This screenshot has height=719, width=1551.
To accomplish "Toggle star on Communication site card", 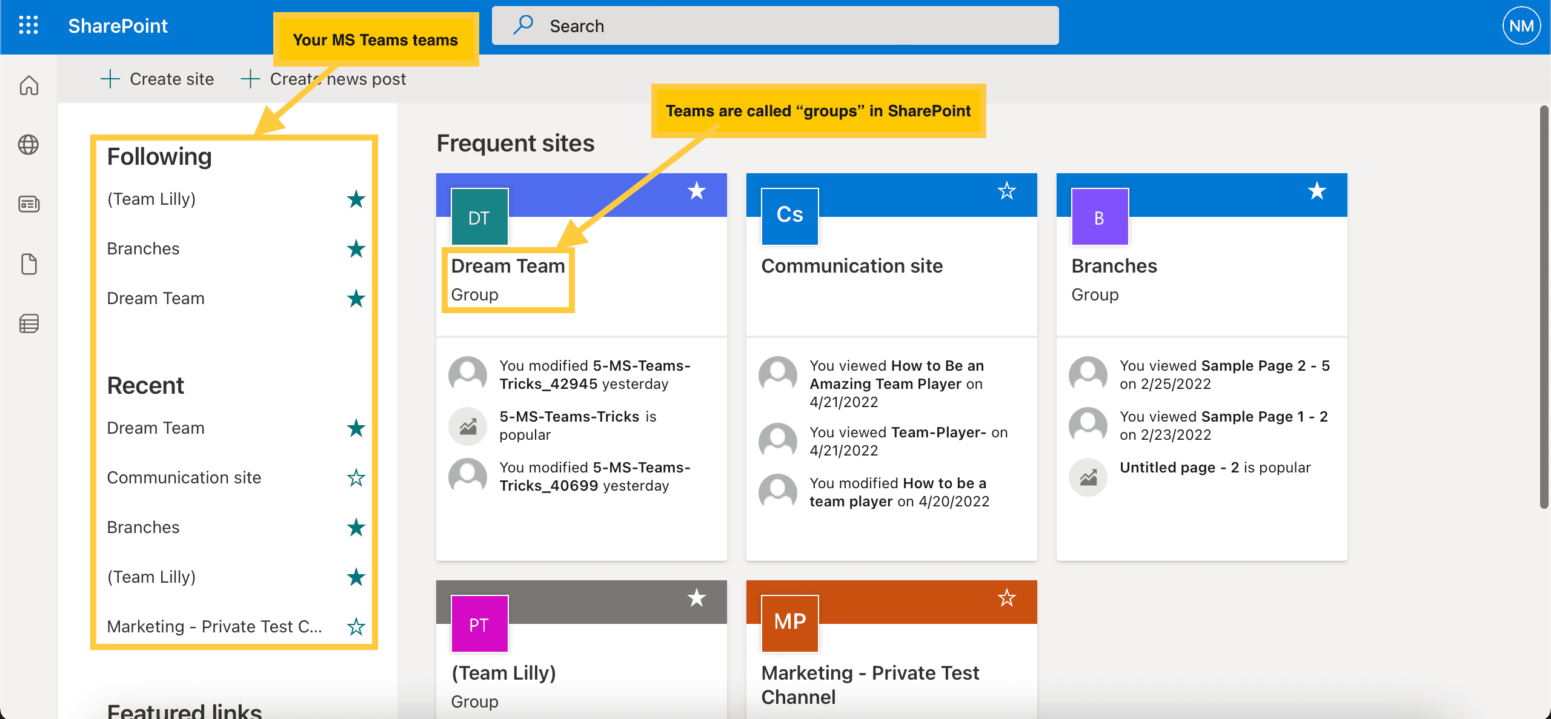I will [1008, 190].
